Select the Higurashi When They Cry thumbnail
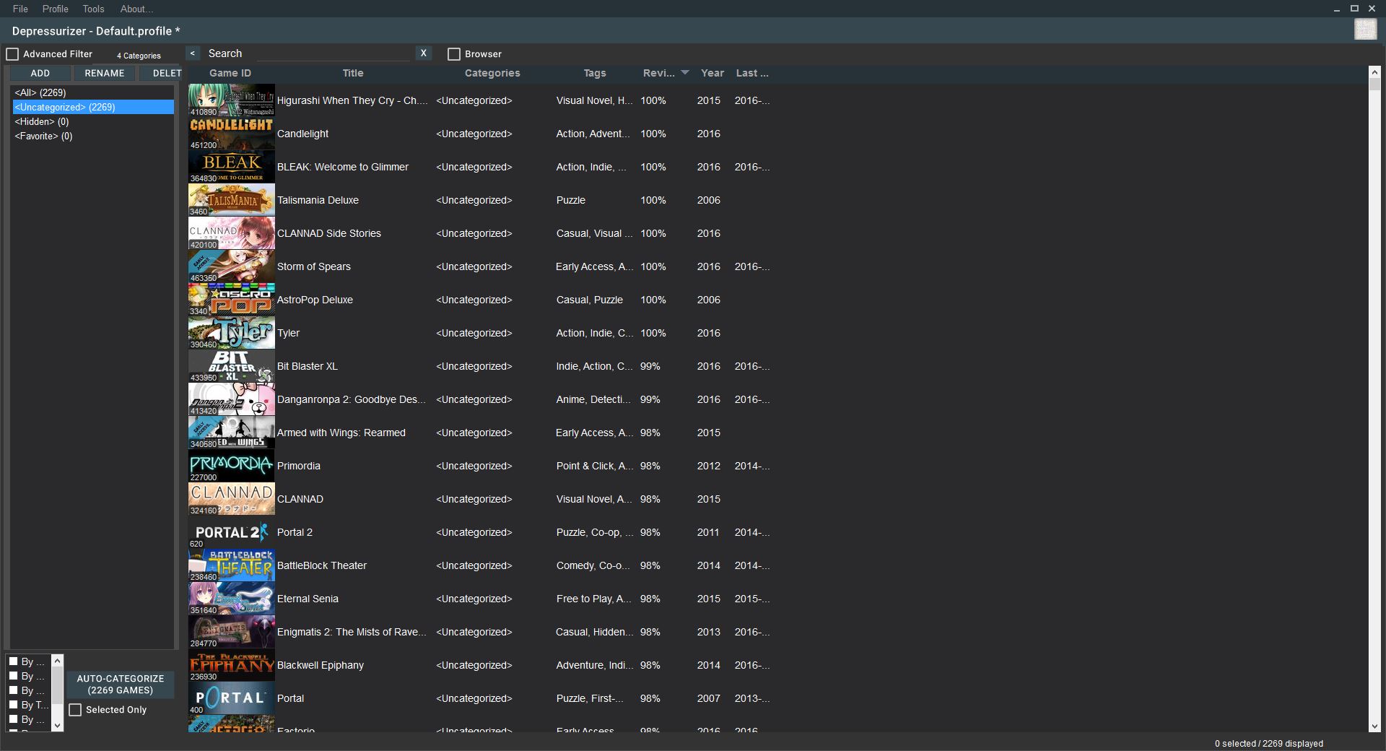The height and width of the screenshot is (751, 1386). point(231,100)
